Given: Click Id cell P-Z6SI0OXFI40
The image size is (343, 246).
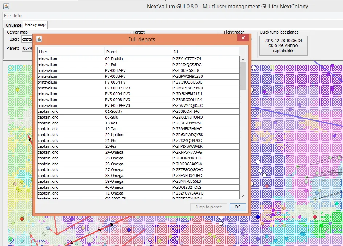Looking at the screenshot, I should [206, 111].
